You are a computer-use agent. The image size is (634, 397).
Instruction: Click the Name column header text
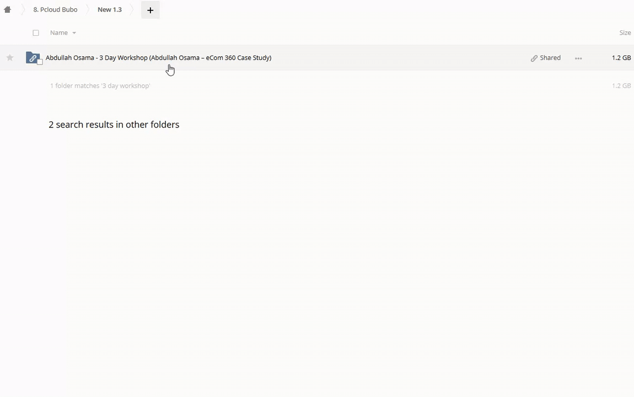pos(58,33)
